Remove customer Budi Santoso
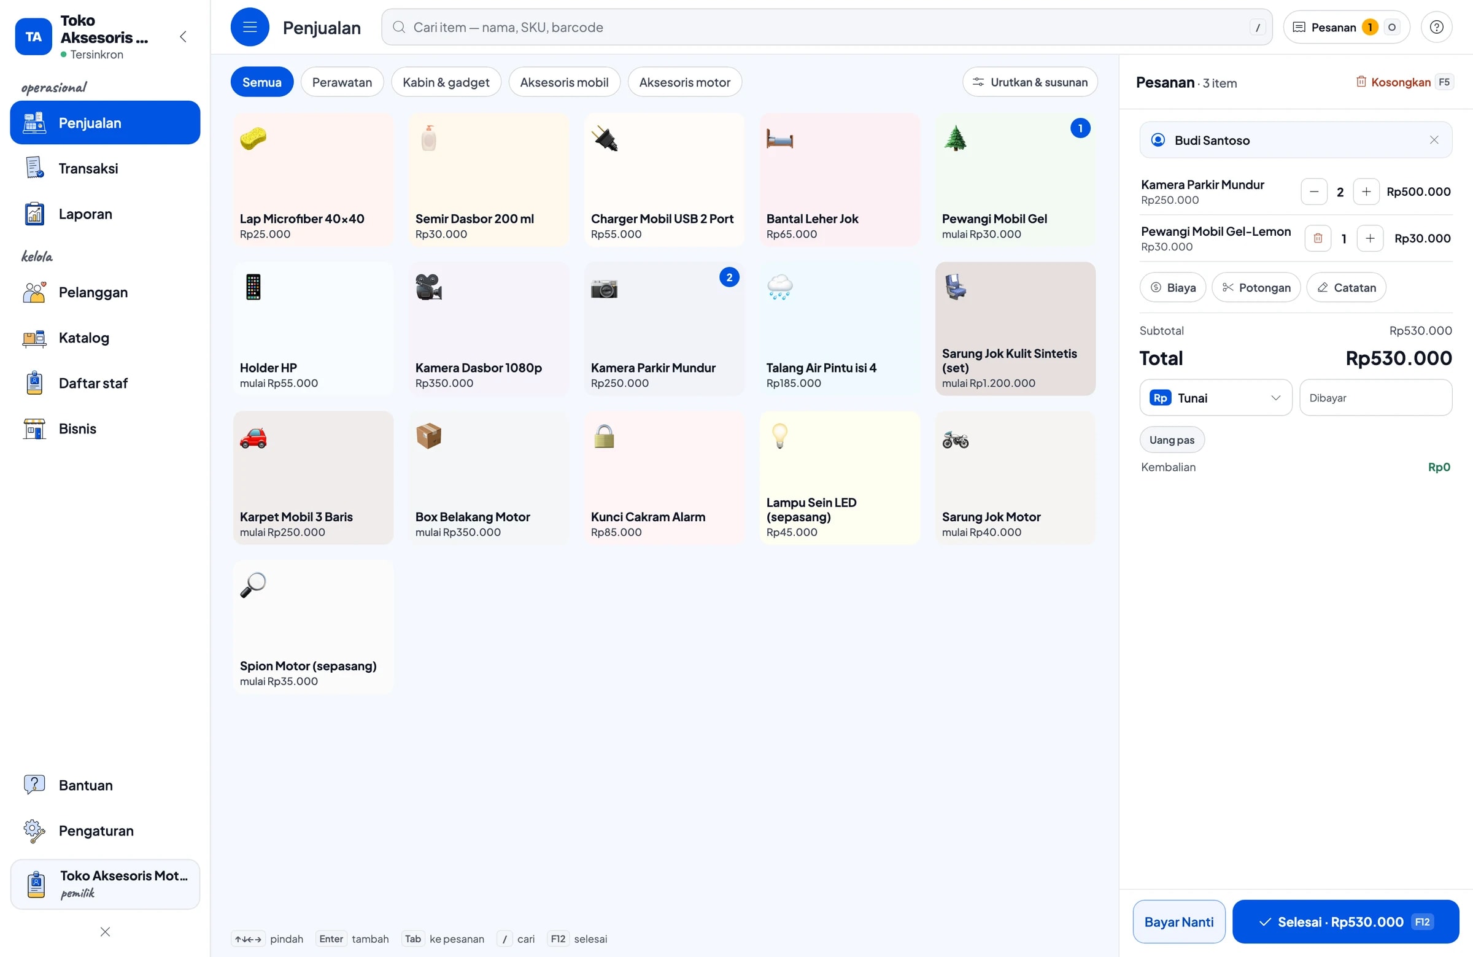 [x=1433, y=140]
